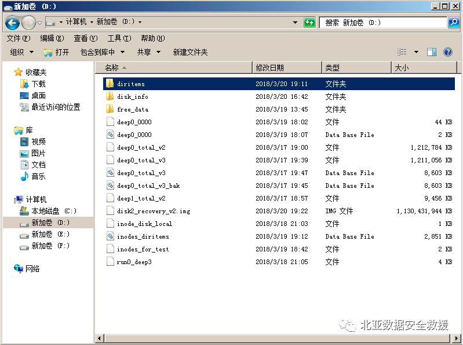The image size is (463, 345).
Task: Go back using the blue back arrow
Action: click(x=12, y=23)
